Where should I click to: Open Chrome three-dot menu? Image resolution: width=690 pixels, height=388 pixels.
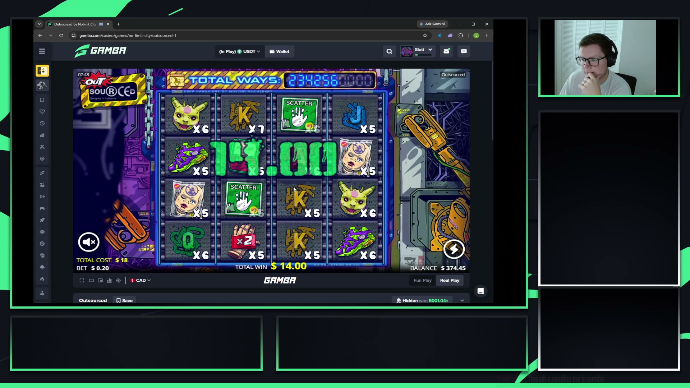coord(487,36)
